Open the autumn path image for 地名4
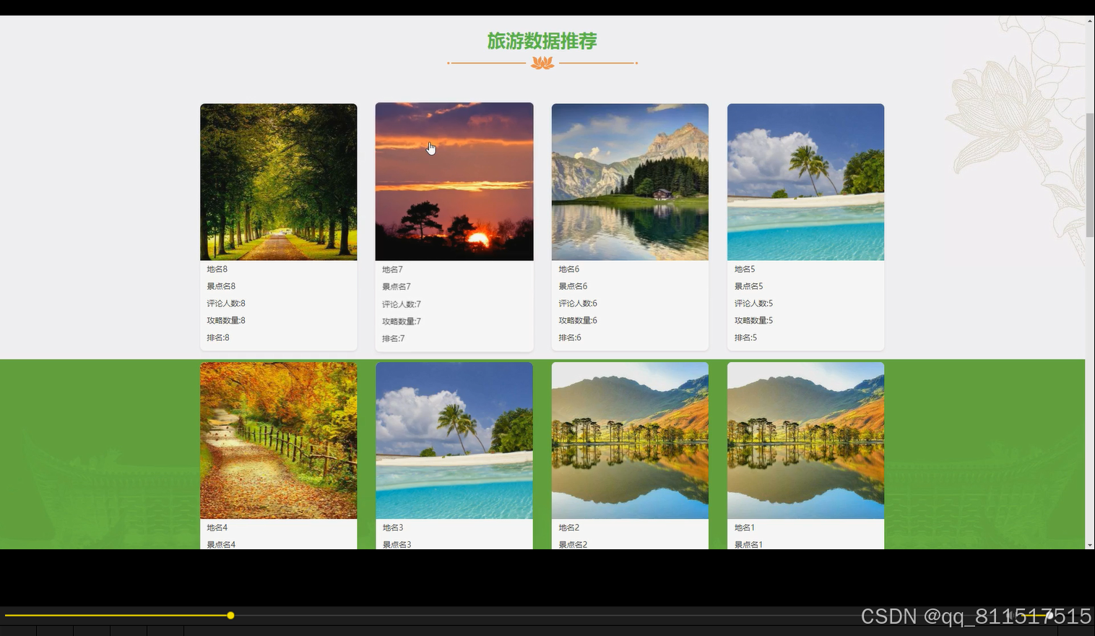The height and width of the screenshot is (636, 1095). pos(278,440)
